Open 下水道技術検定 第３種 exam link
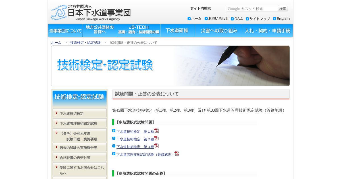The width and height of the screenshot is (341, 179). (x=135, y=147)
